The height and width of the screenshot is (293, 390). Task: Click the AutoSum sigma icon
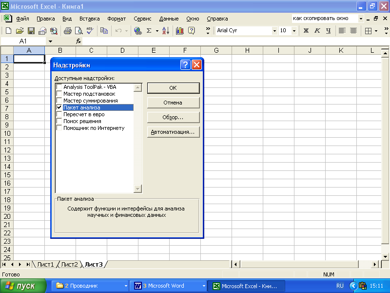149,31
